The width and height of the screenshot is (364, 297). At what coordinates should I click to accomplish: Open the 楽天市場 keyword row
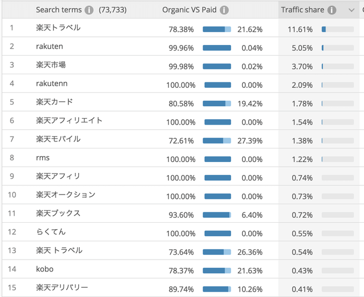point(51,66)
